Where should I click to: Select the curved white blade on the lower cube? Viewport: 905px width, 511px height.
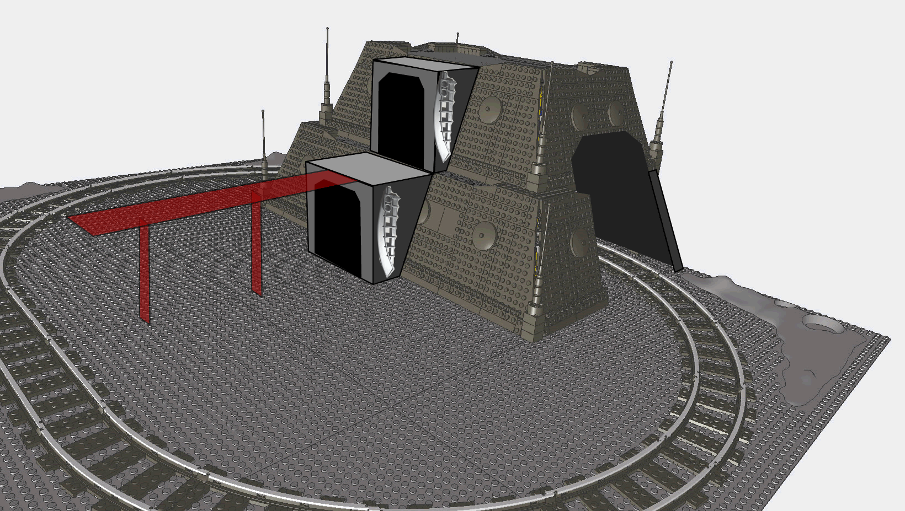point(388,232)
